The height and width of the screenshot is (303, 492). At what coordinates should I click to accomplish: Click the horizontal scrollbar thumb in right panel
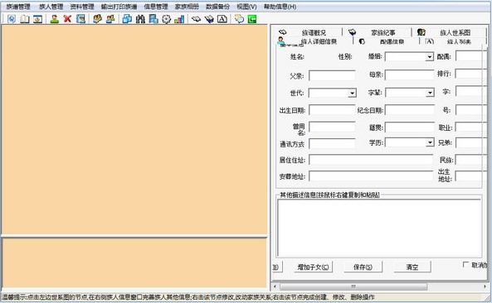tap(353, 286)
